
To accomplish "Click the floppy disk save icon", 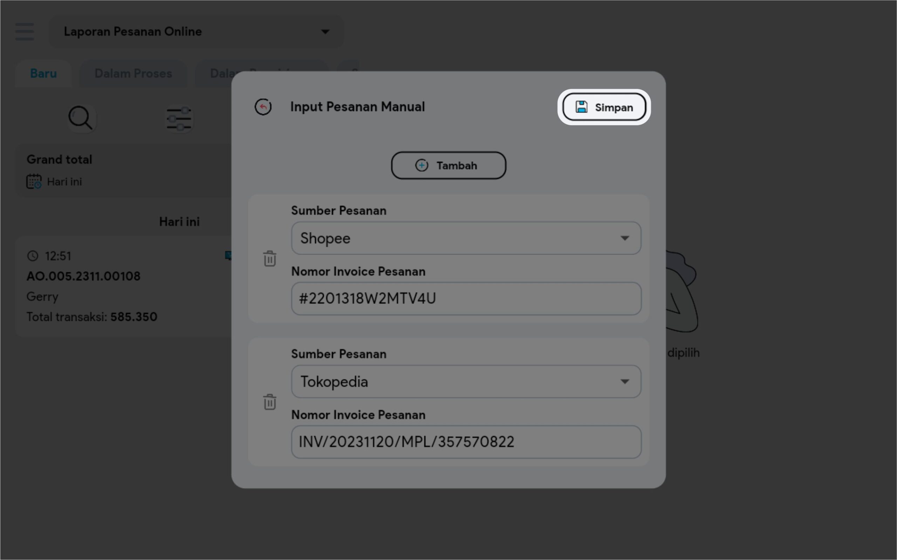I will tap(581, 107).
